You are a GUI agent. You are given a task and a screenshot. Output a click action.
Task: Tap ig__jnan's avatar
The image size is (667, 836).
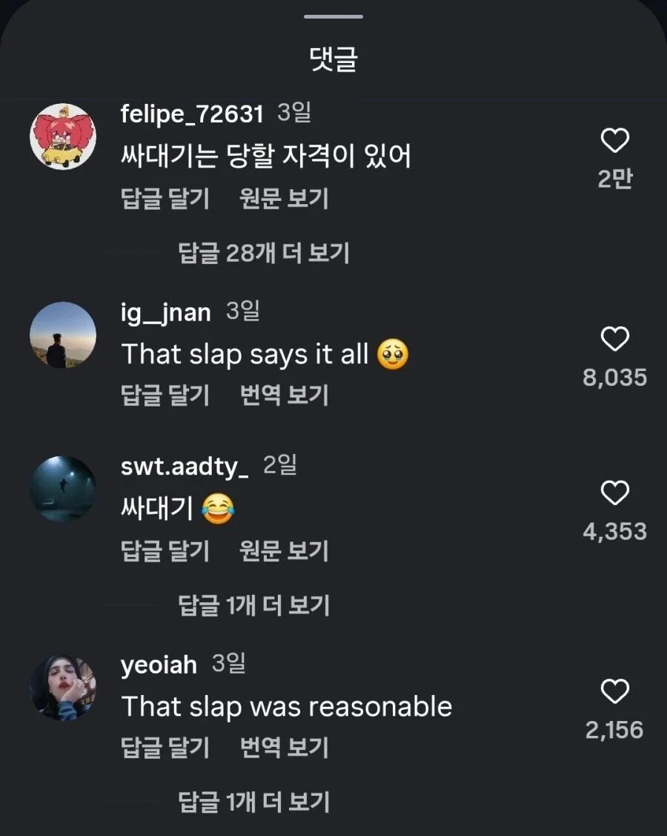[63, 335]
